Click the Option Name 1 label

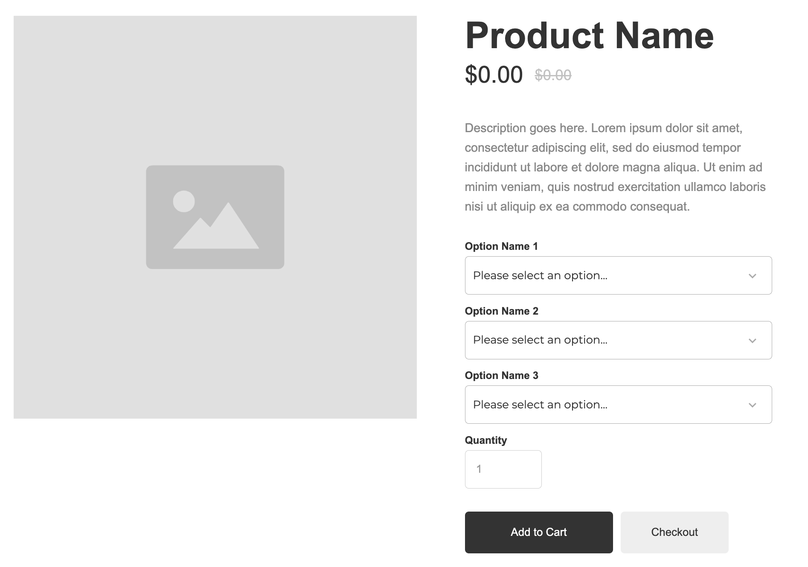pos(501,246)
